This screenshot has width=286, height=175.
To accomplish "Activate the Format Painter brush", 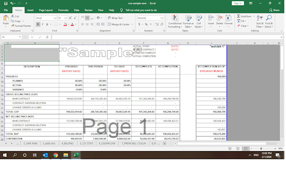I will click(12, 26).
